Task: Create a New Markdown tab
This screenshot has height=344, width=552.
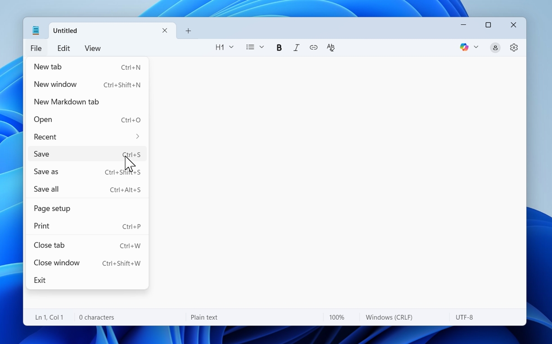Action: tap(66, 102)
